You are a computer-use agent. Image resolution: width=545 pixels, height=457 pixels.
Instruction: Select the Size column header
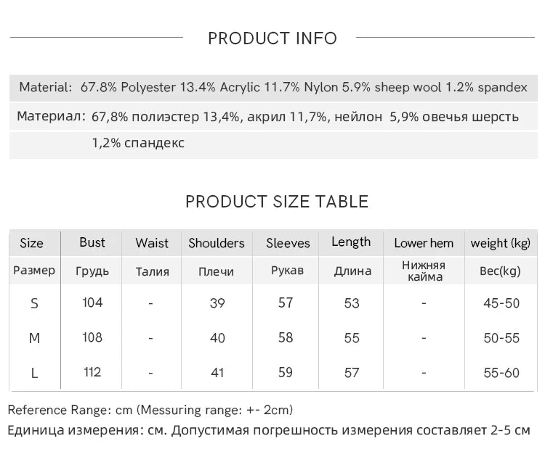[x=31, y=243]
